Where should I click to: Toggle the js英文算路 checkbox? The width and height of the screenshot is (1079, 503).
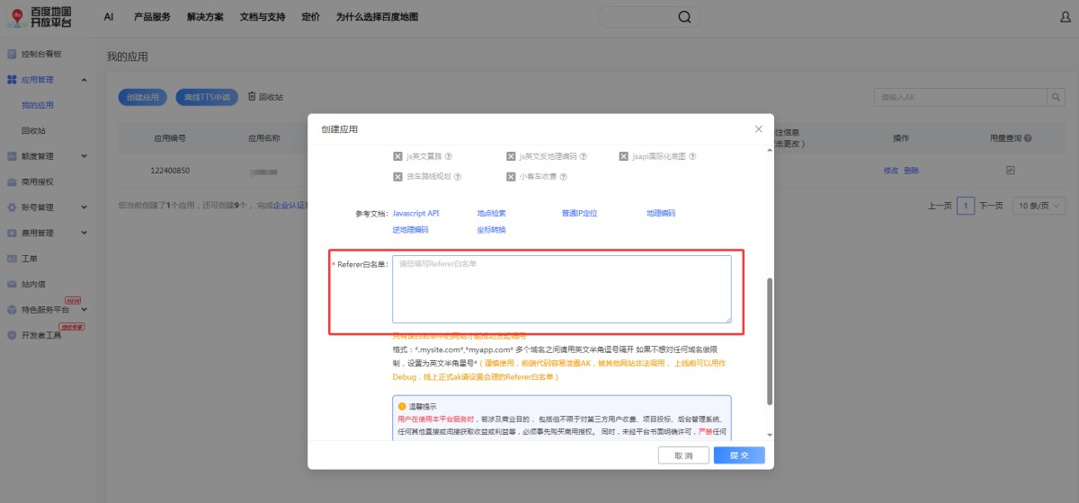click(397, 156)
